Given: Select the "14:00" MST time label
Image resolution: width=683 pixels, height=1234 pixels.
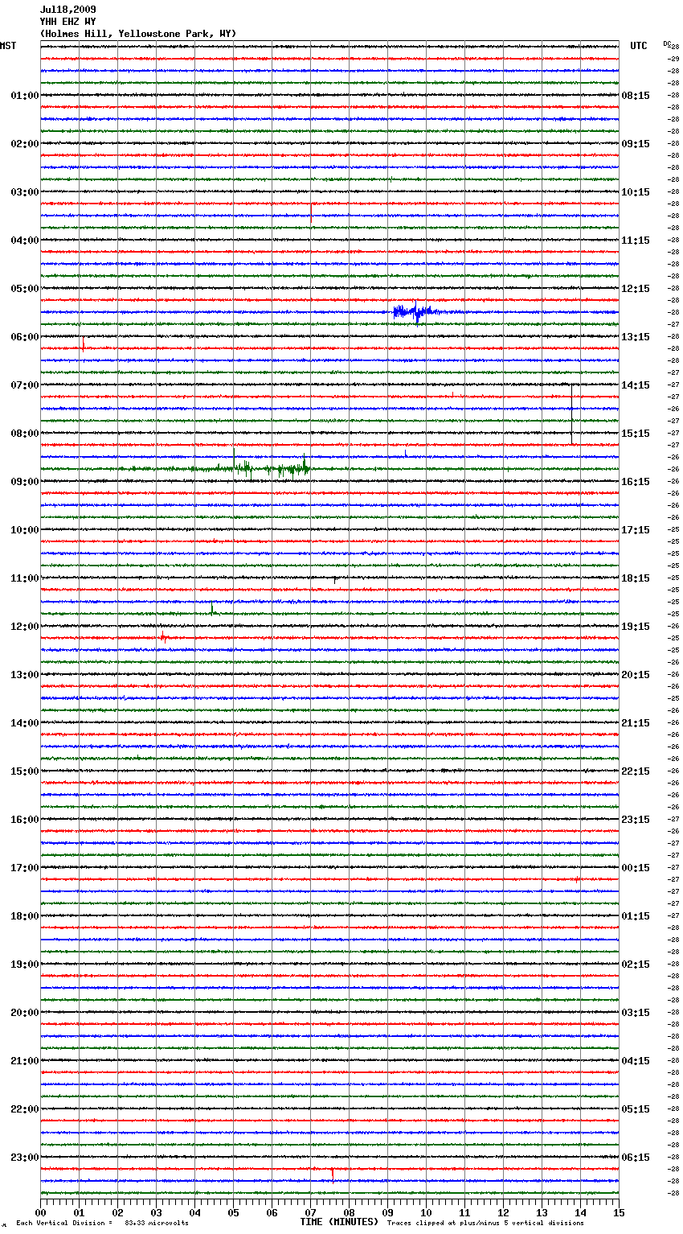Looking at the screenshot, I should coord(25,723).
